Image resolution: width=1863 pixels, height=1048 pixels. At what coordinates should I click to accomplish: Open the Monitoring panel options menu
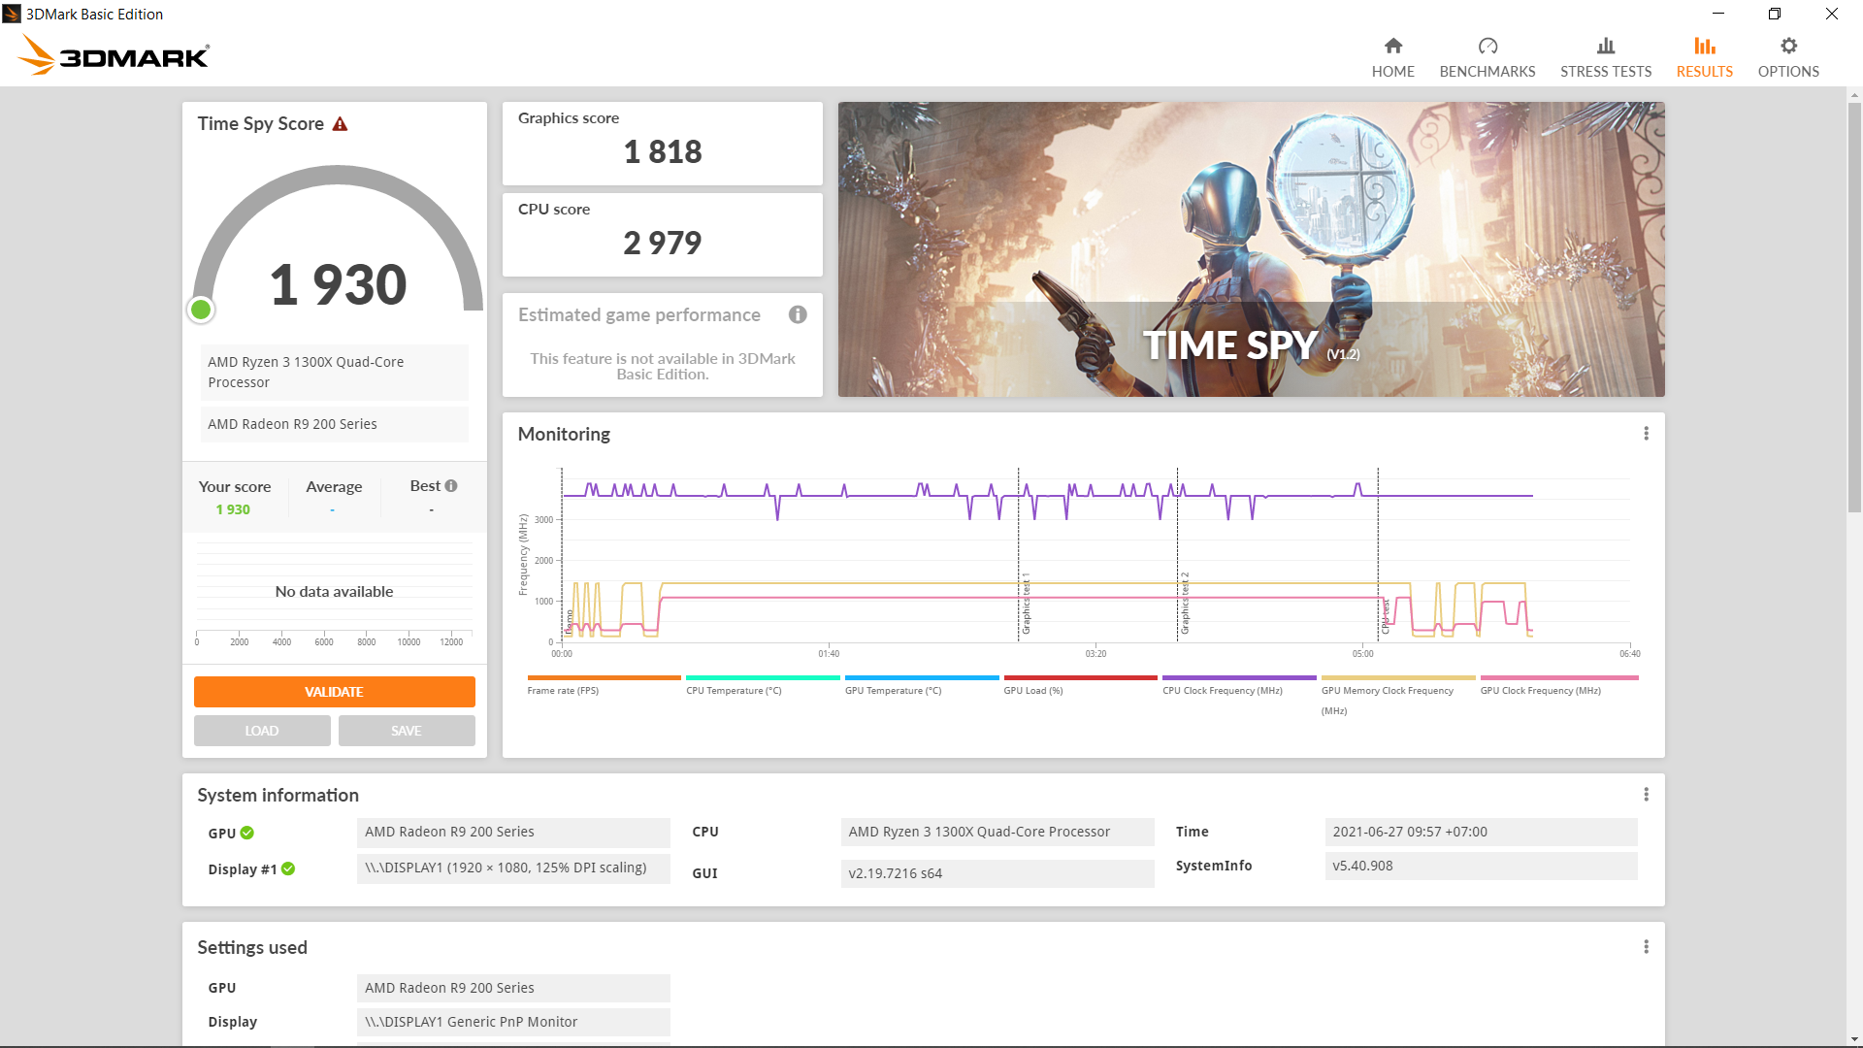(x=1646, y=434)
